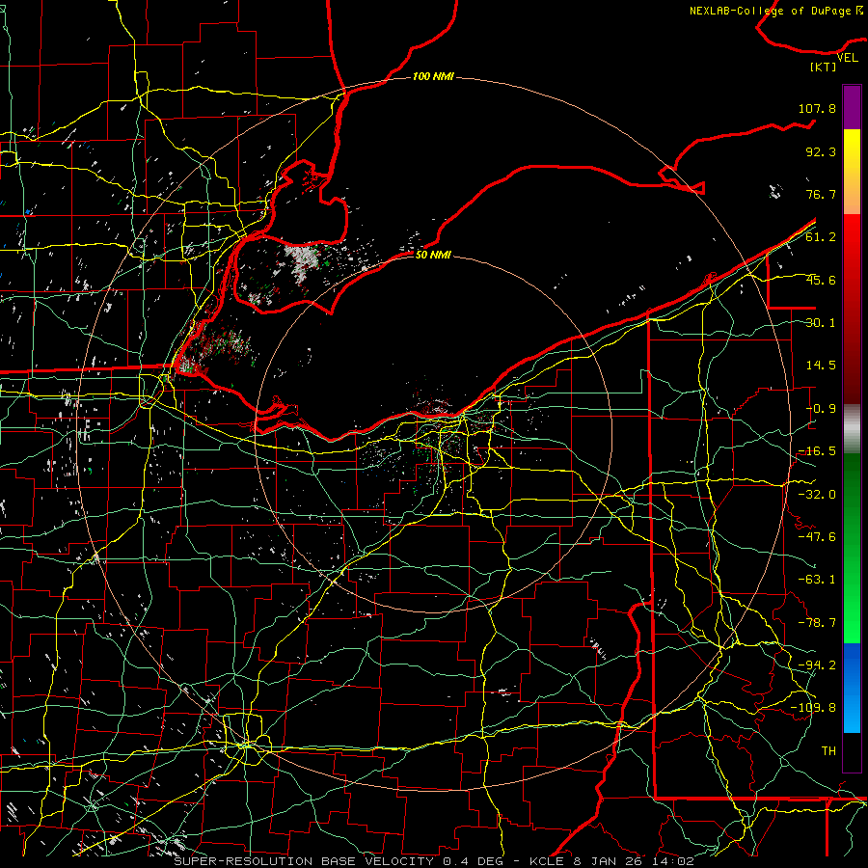Image resolution: width=868 pixels, height=868 pixels.
Task: Click the 100 NMI range ring label
Action: (x=433, y=76)
